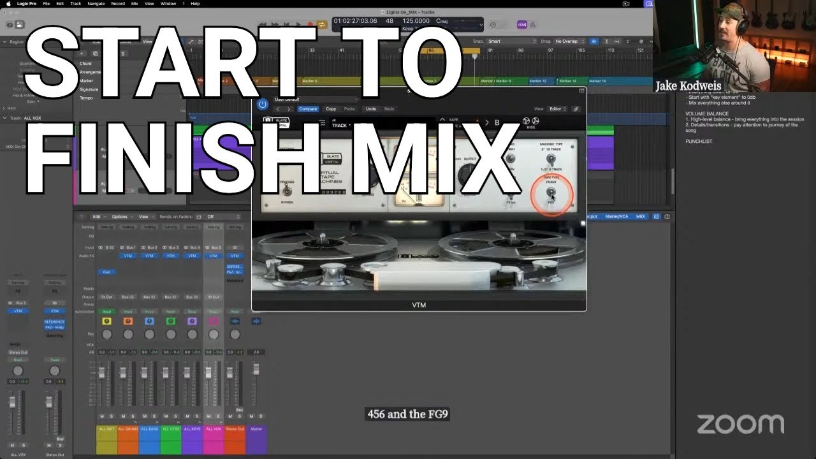Select the ALL GTRS channel name strip

pyautogui.click(x=171, y=429)
